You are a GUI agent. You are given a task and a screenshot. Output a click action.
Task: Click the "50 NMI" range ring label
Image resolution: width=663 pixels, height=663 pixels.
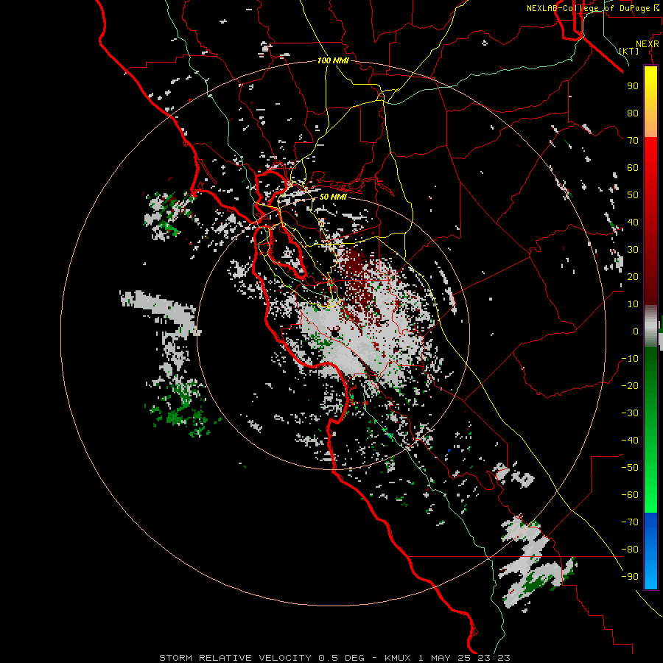(x=333, y=197)
